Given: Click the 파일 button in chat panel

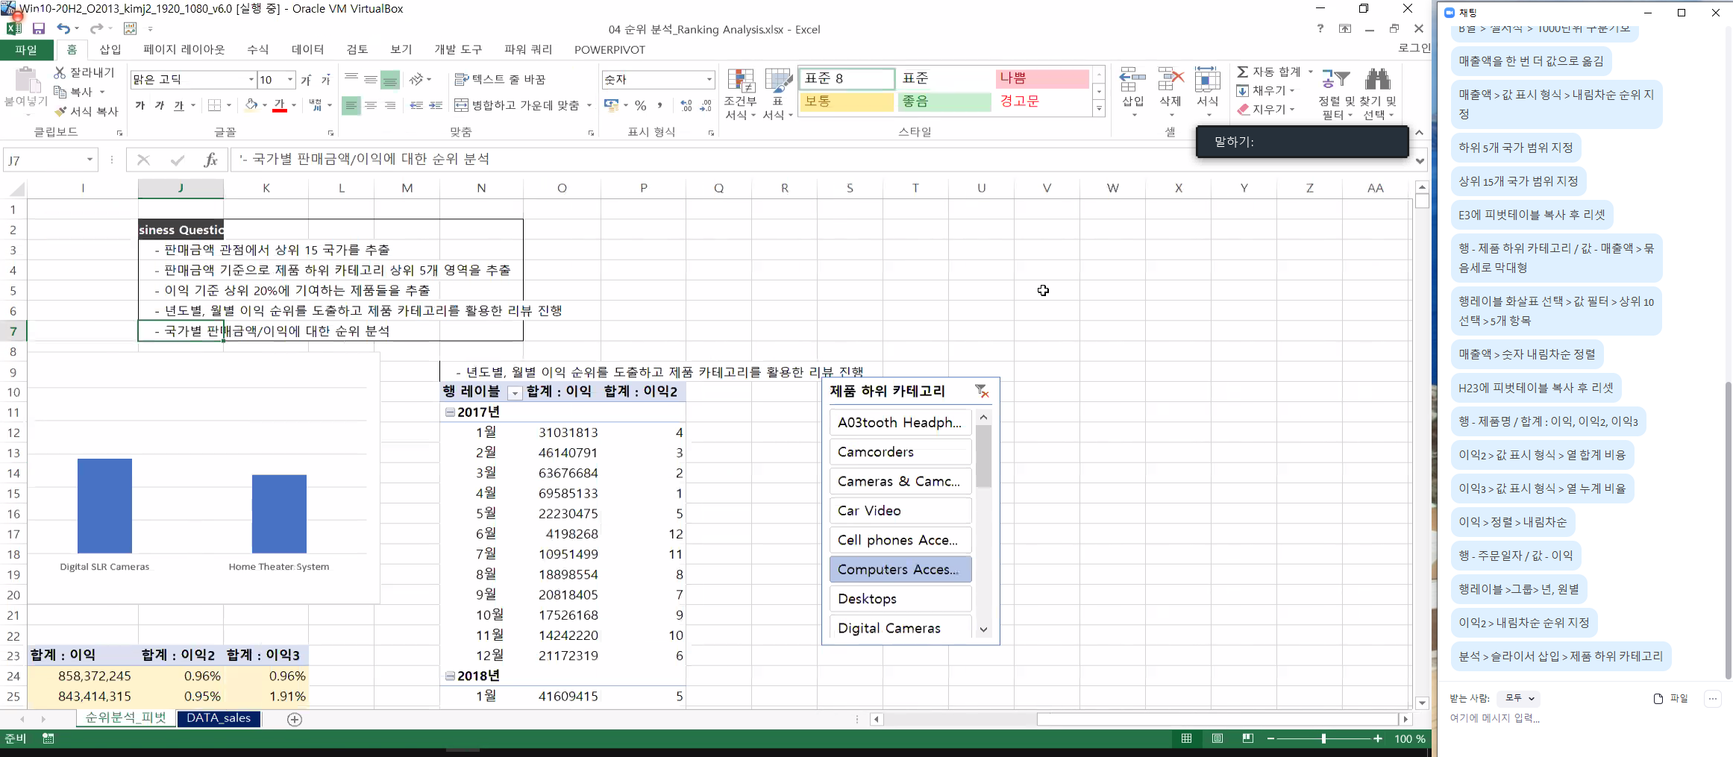Looking at the screenshot, I should (1671, 698).
